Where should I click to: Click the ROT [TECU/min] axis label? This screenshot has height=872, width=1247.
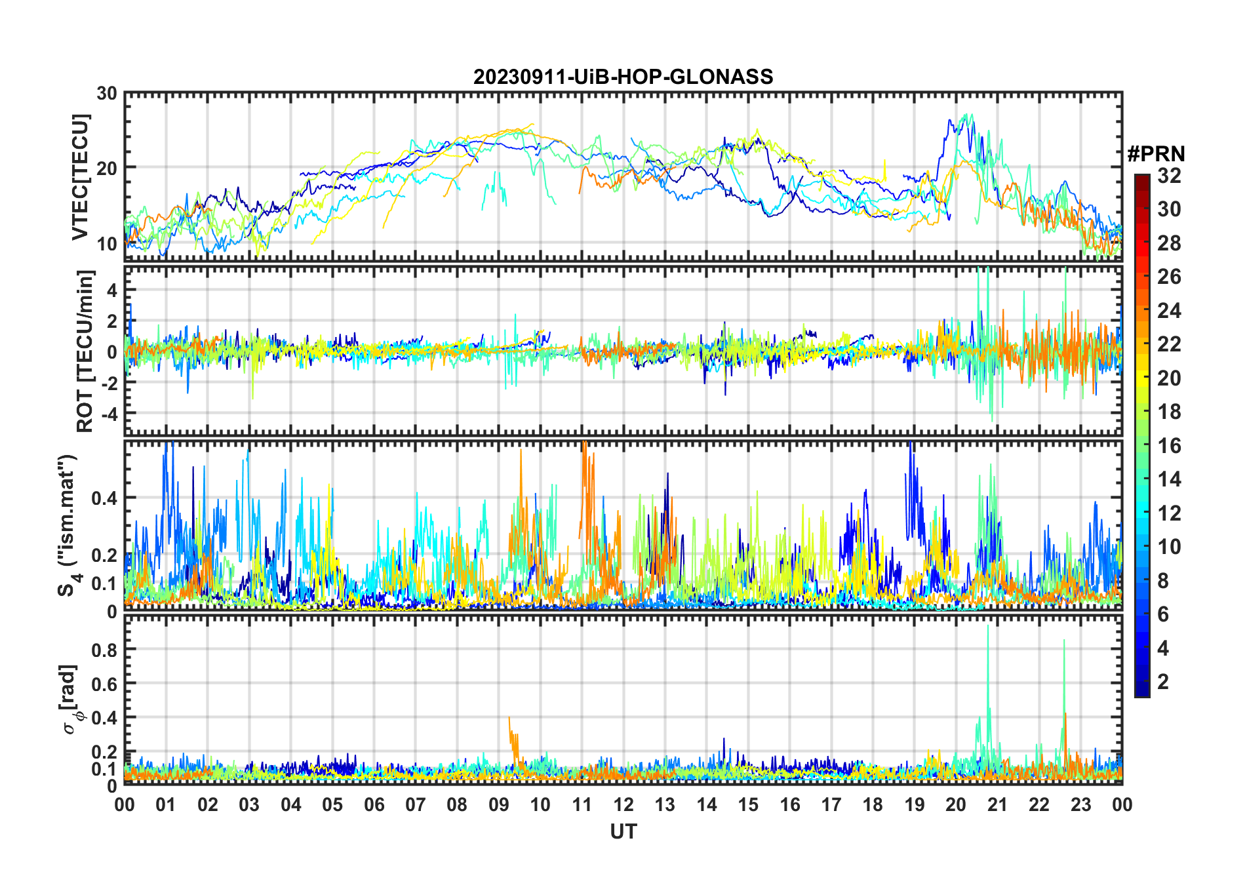pos(86,351)
